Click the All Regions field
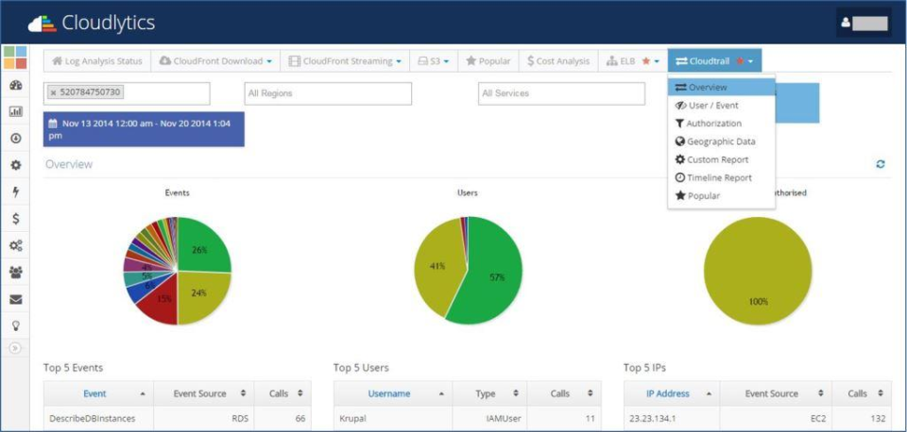The height and width of the screenshot is (432, 907). click(x=328, y=93)
